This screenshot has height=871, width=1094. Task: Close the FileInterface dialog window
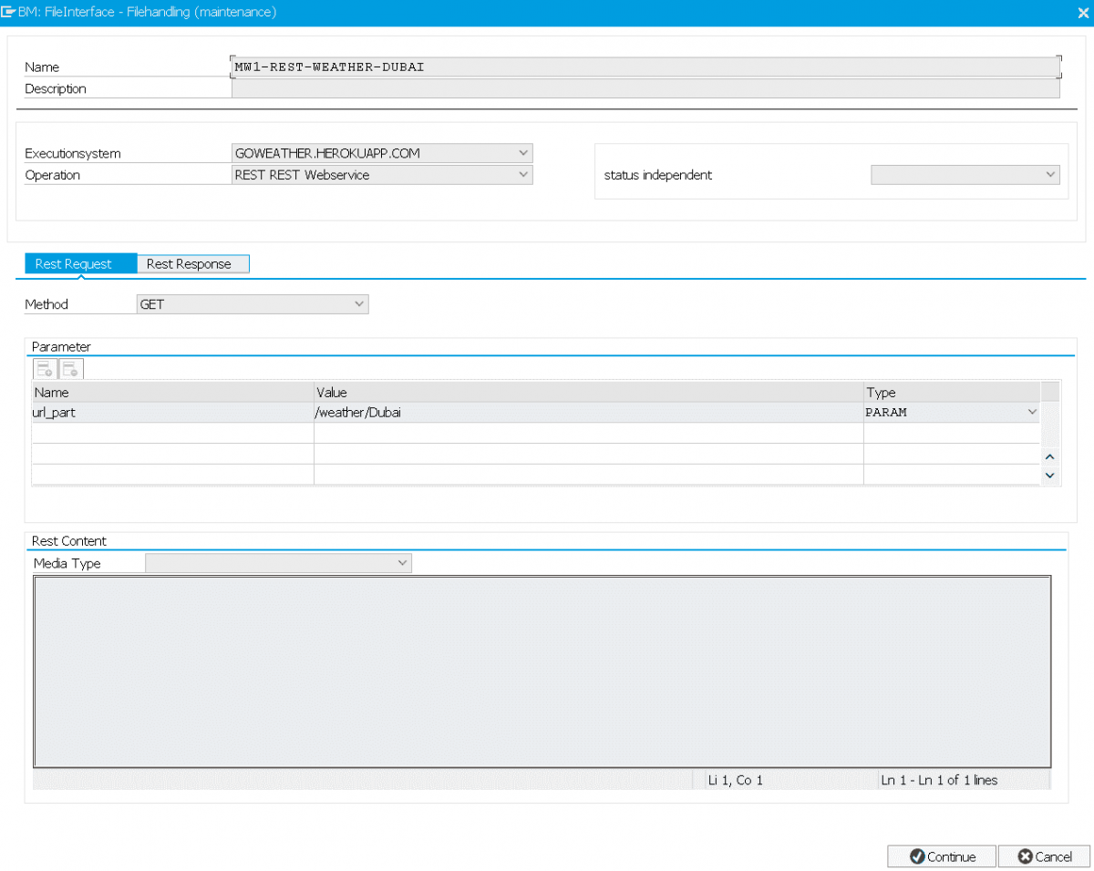click(x=1082, y=13)
